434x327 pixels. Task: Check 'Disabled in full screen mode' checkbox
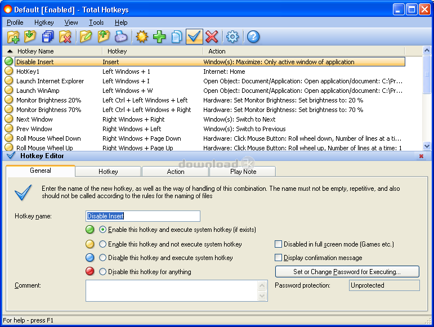(x=279, y=244)
